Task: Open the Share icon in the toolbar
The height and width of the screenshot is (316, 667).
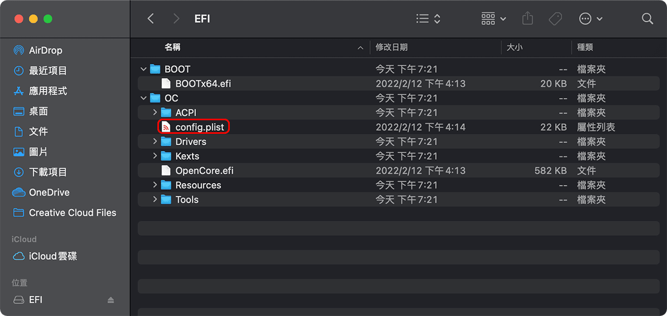Action: (527, 18)
